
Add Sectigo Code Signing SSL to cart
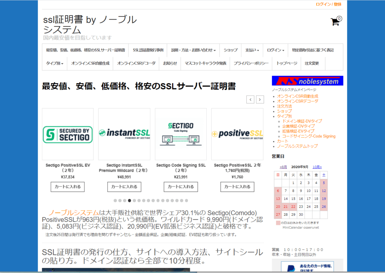pos(181,187)
